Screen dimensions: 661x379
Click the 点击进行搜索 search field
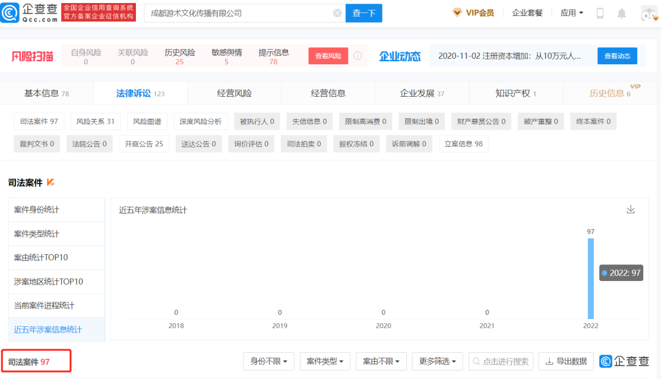501,361
